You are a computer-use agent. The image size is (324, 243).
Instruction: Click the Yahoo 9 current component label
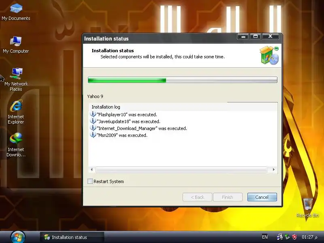[x=95, y=96]
